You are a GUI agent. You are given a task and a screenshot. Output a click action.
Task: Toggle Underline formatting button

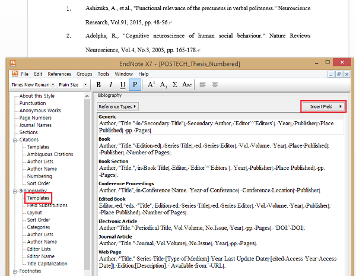[123, 85]
